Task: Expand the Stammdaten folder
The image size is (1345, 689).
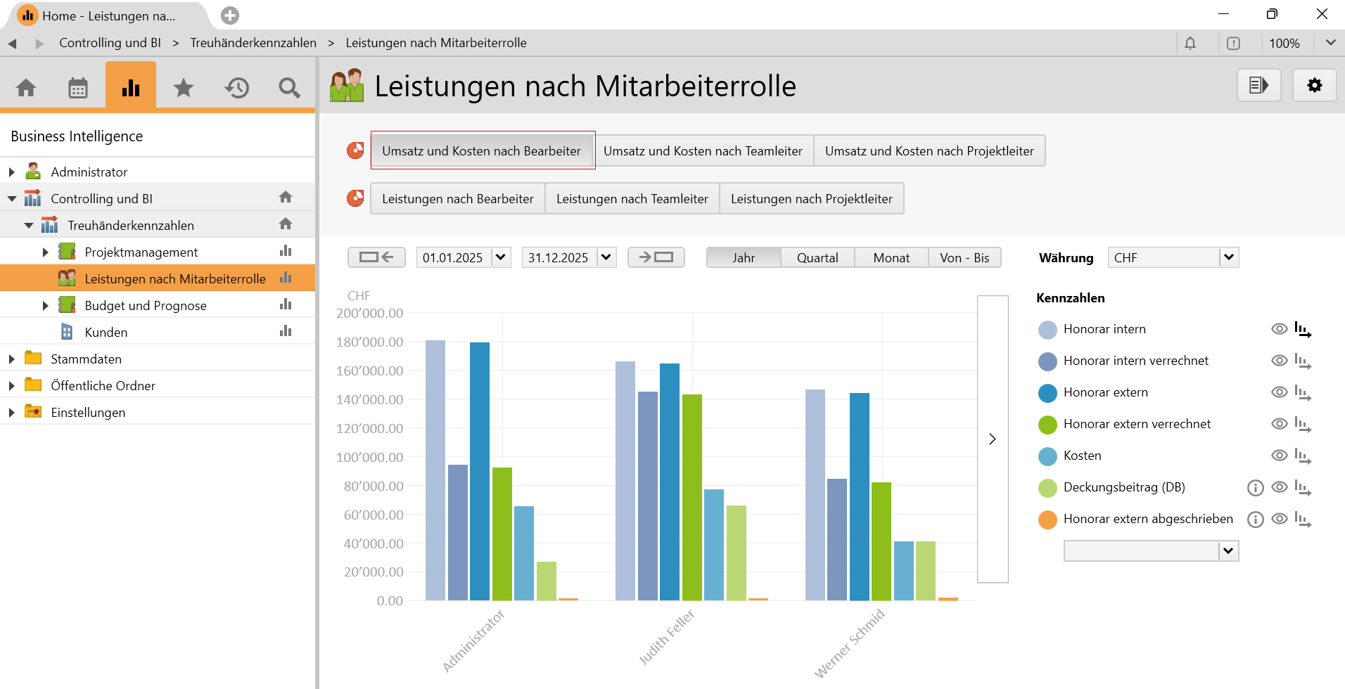Action: pos(12,359)
